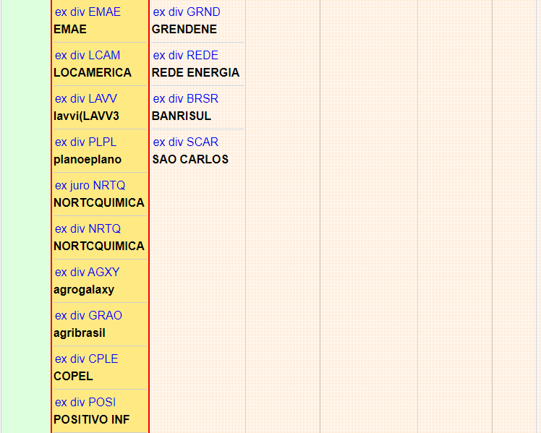Select the text 'GRENDENE'
The image size is (541, 433).
click(x=184, y=30)
